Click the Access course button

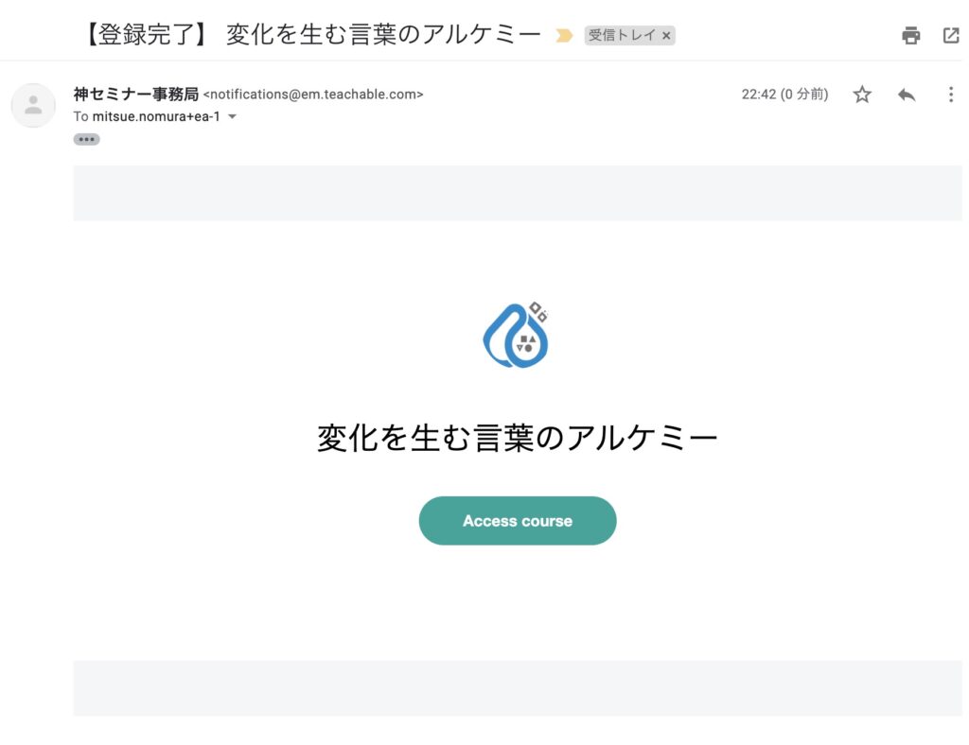click(518, 520)
